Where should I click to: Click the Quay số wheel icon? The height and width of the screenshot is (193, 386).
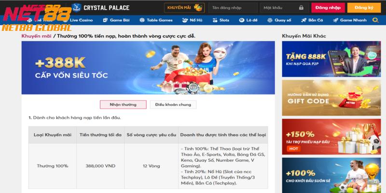click(x=270, y=20)
